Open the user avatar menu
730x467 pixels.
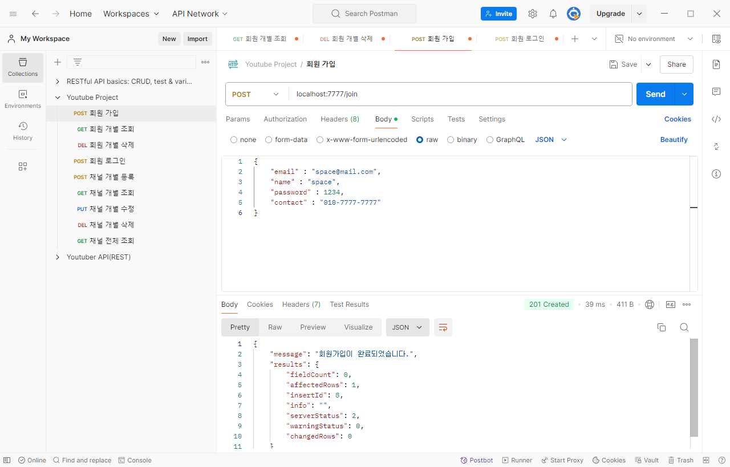point(574,14)
